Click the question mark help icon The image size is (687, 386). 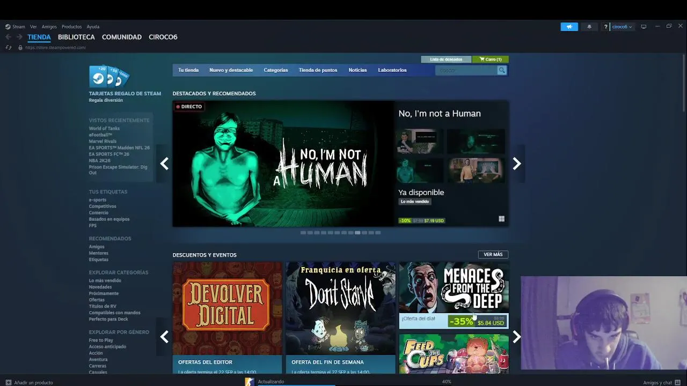tap(606, 27)
